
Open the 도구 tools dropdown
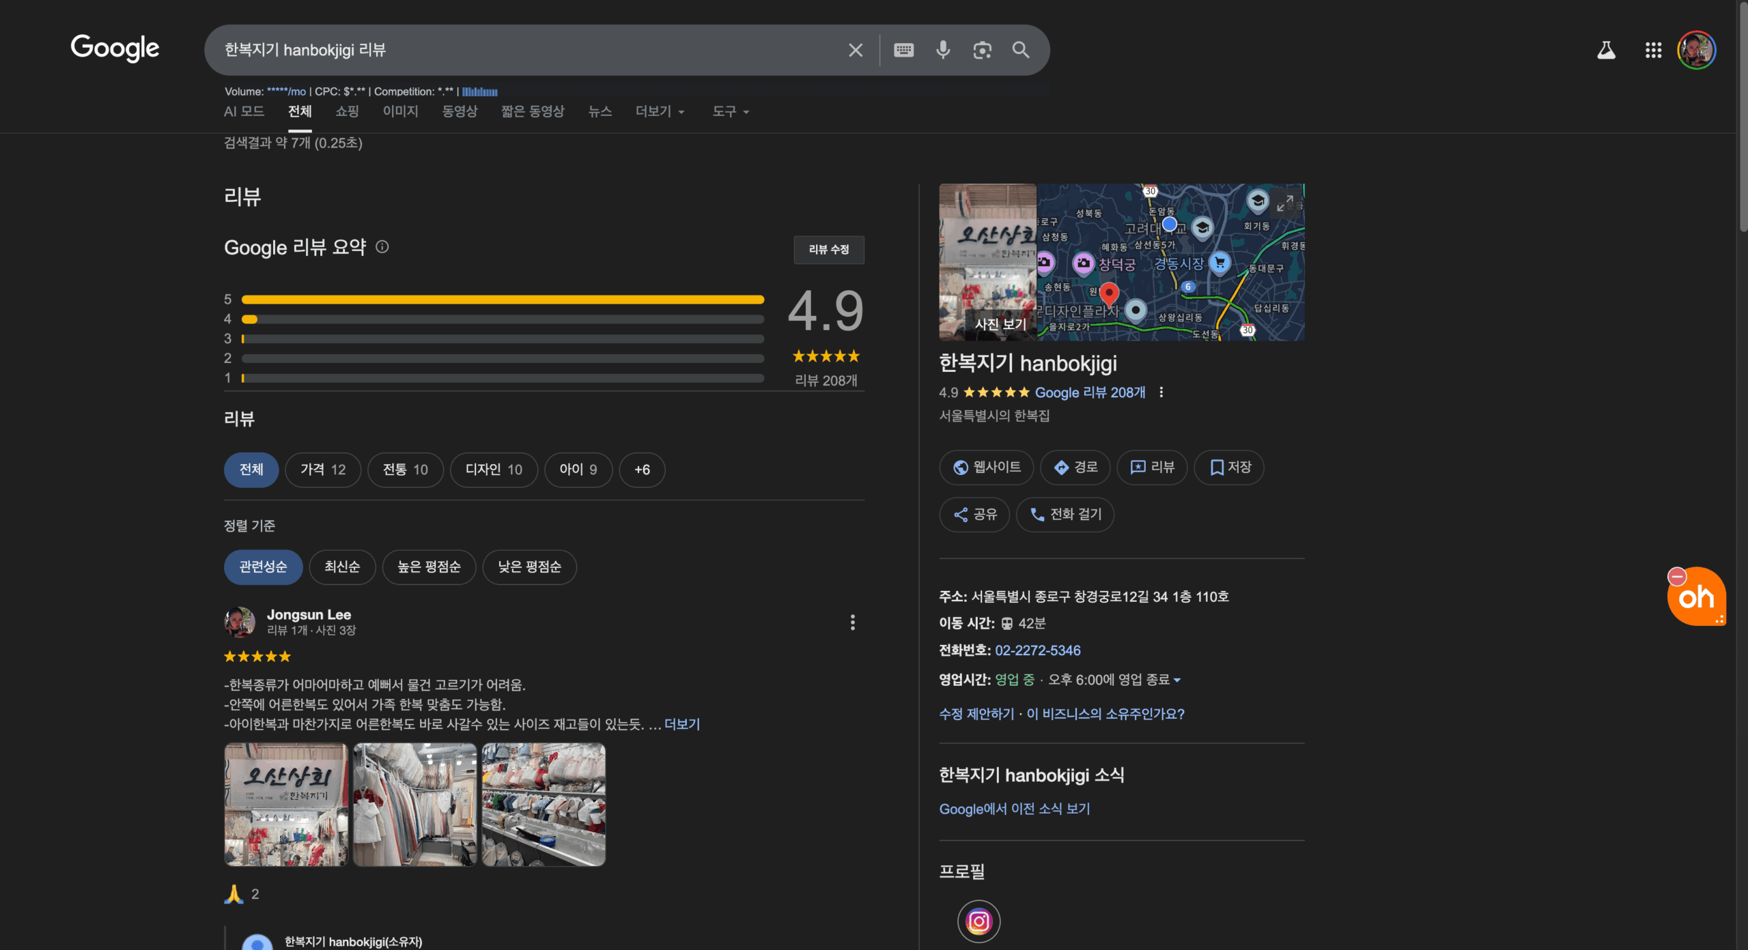coord(731,111)
